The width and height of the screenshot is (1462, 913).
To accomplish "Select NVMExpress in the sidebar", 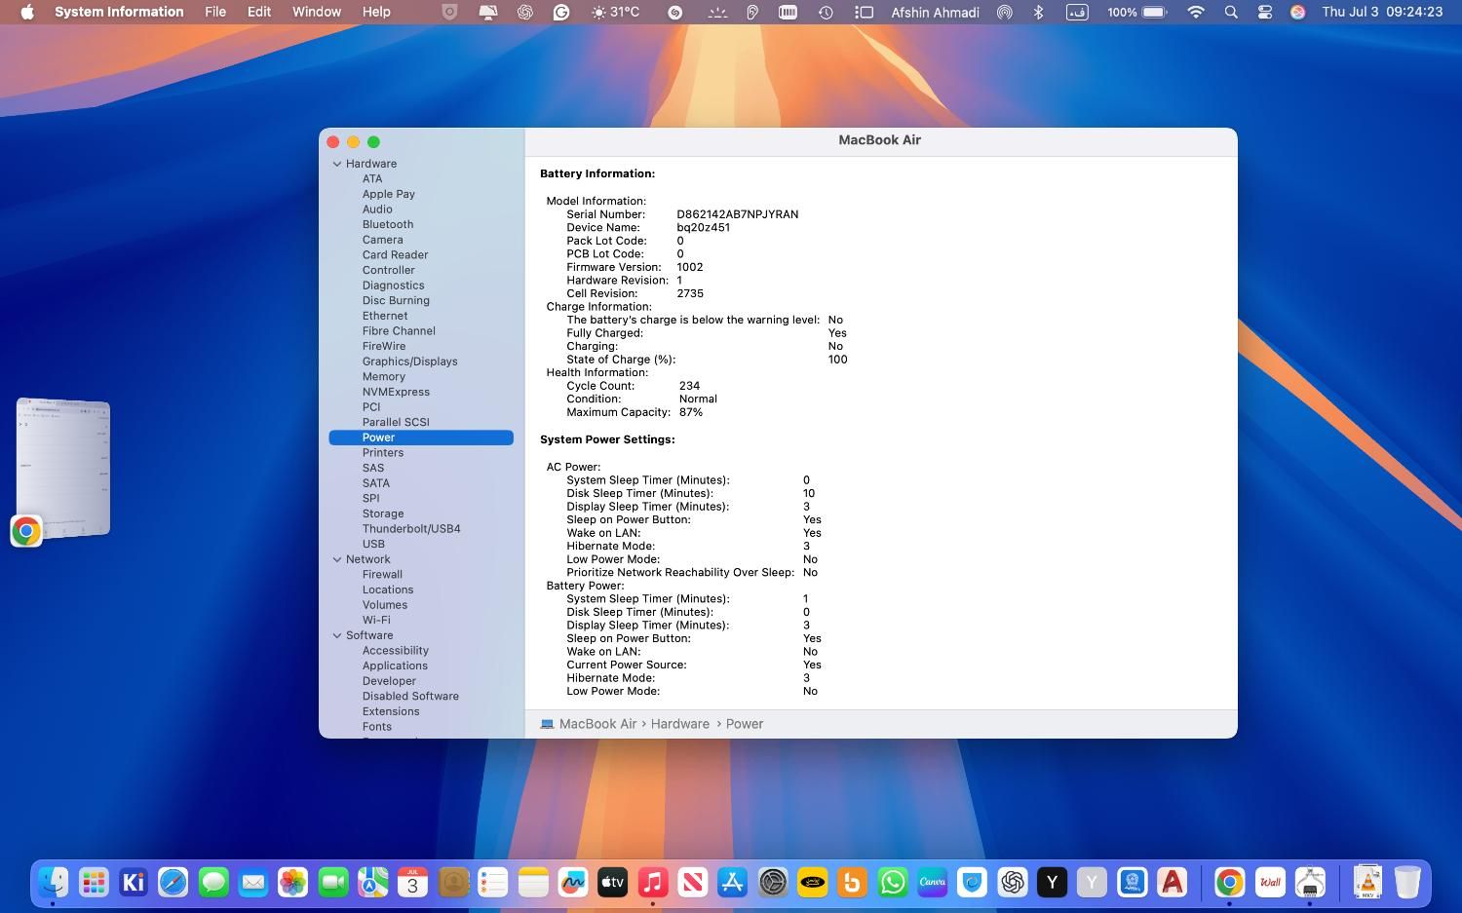I will pos(396,392).
